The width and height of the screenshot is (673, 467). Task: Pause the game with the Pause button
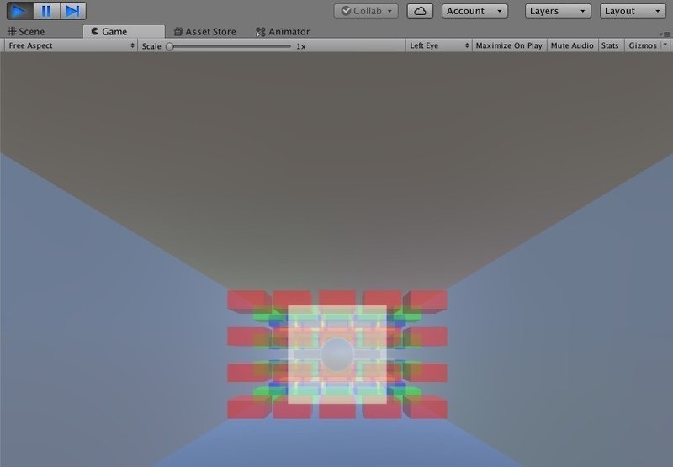[x=46, y=11]
